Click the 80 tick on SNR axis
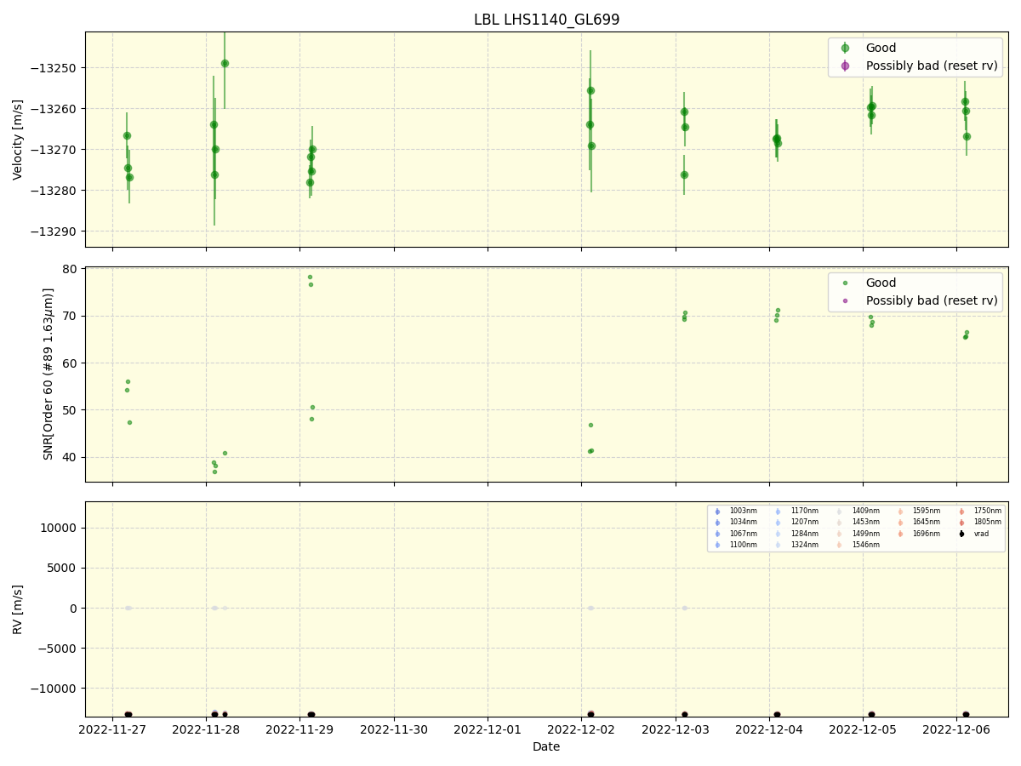Viewport: 1021px width, 766px height. tap(71, 269)
